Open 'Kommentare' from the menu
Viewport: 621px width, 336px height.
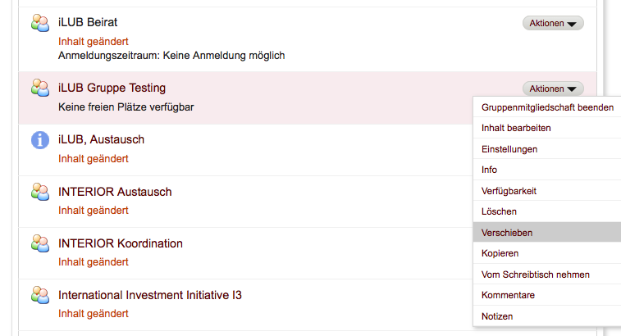pyautogui.click(x=509, y=295)
